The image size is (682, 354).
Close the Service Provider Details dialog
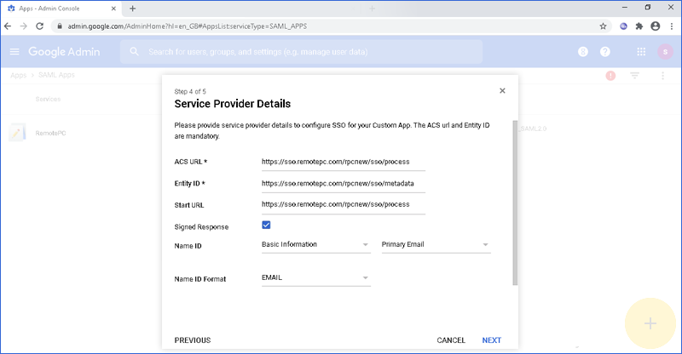point(502,90)
